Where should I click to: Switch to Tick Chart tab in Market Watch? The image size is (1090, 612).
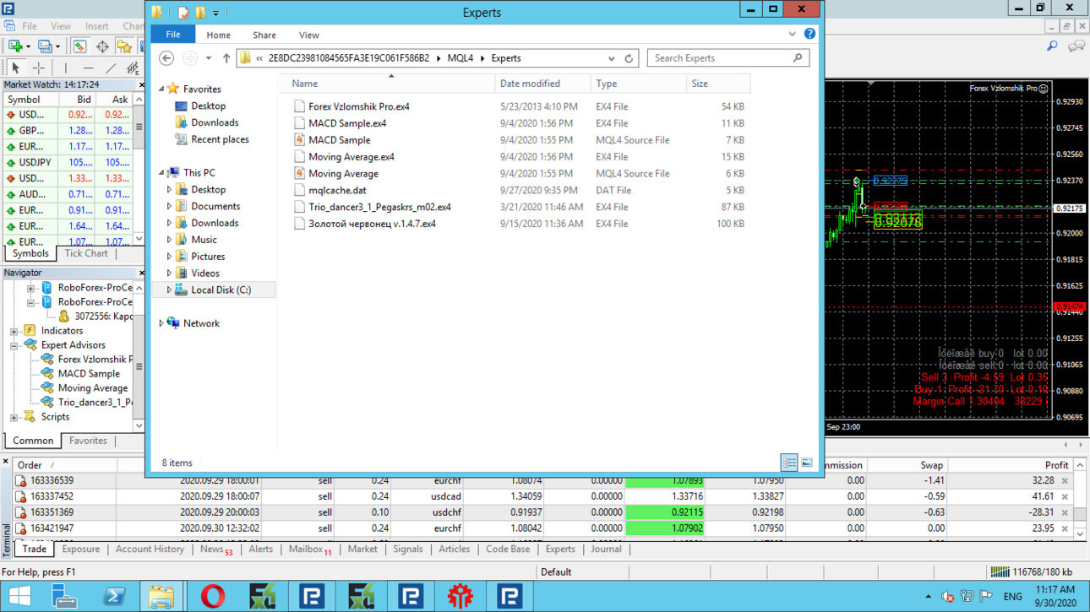86,253
